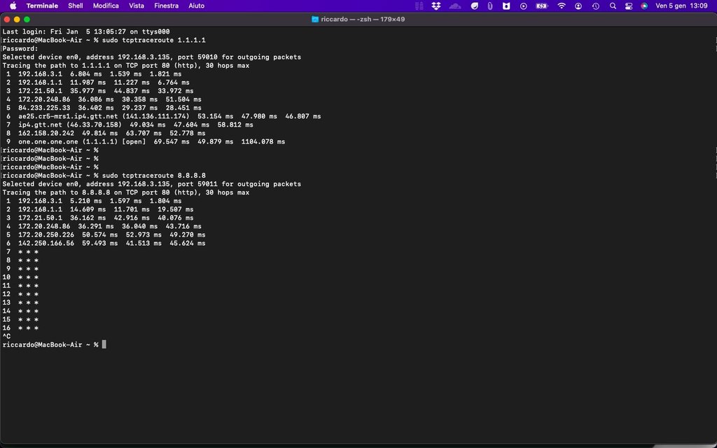Open the Shell menu

pyautogui.click(x=76, y=6)
